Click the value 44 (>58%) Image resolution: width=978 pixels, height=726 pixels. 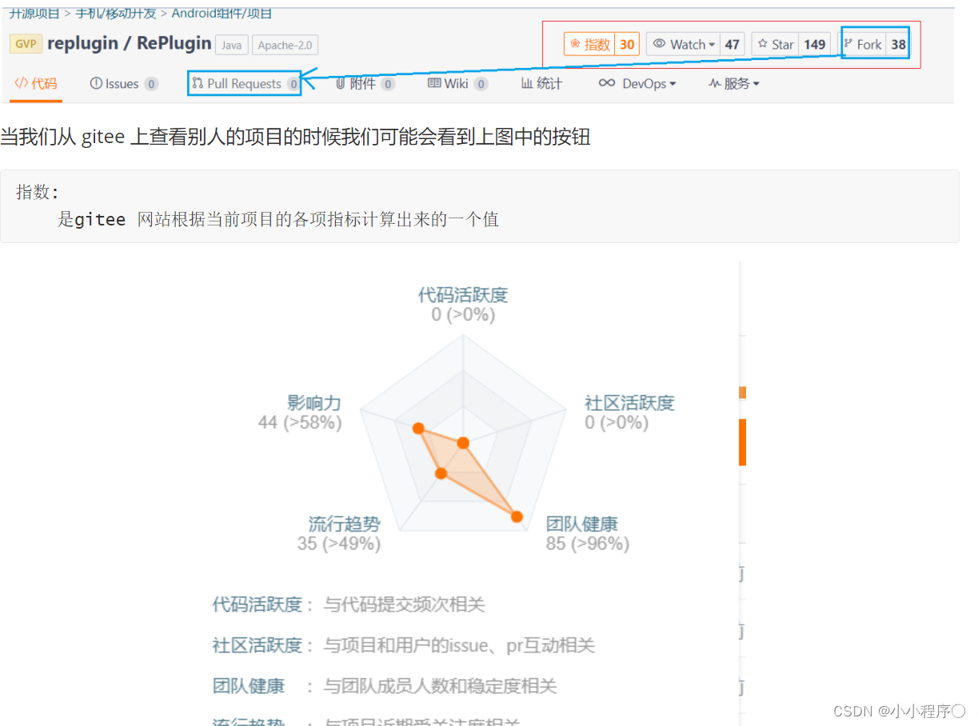point(300,422)
